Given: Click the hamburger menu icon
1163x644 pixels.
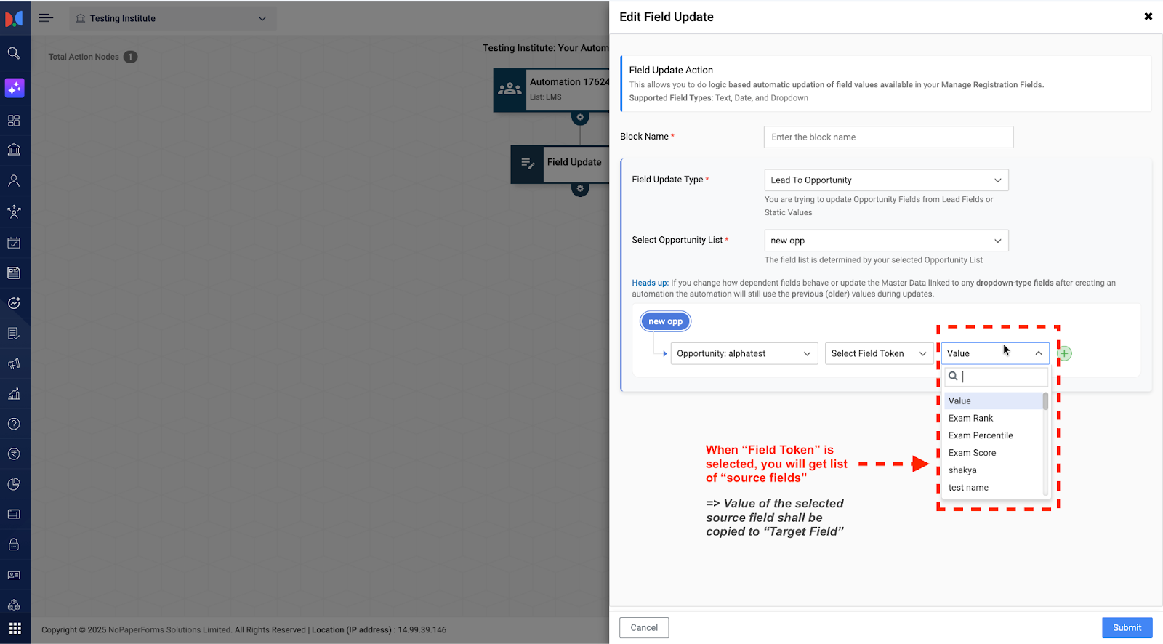Looking at the screenshot, I should (x=46, y=18).
